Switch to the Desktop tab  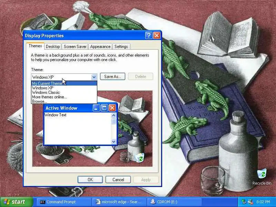point(53,47)
